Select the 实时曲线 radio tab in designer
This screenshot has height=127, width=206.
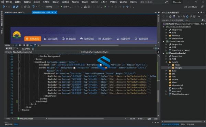(x=51, y=39)
